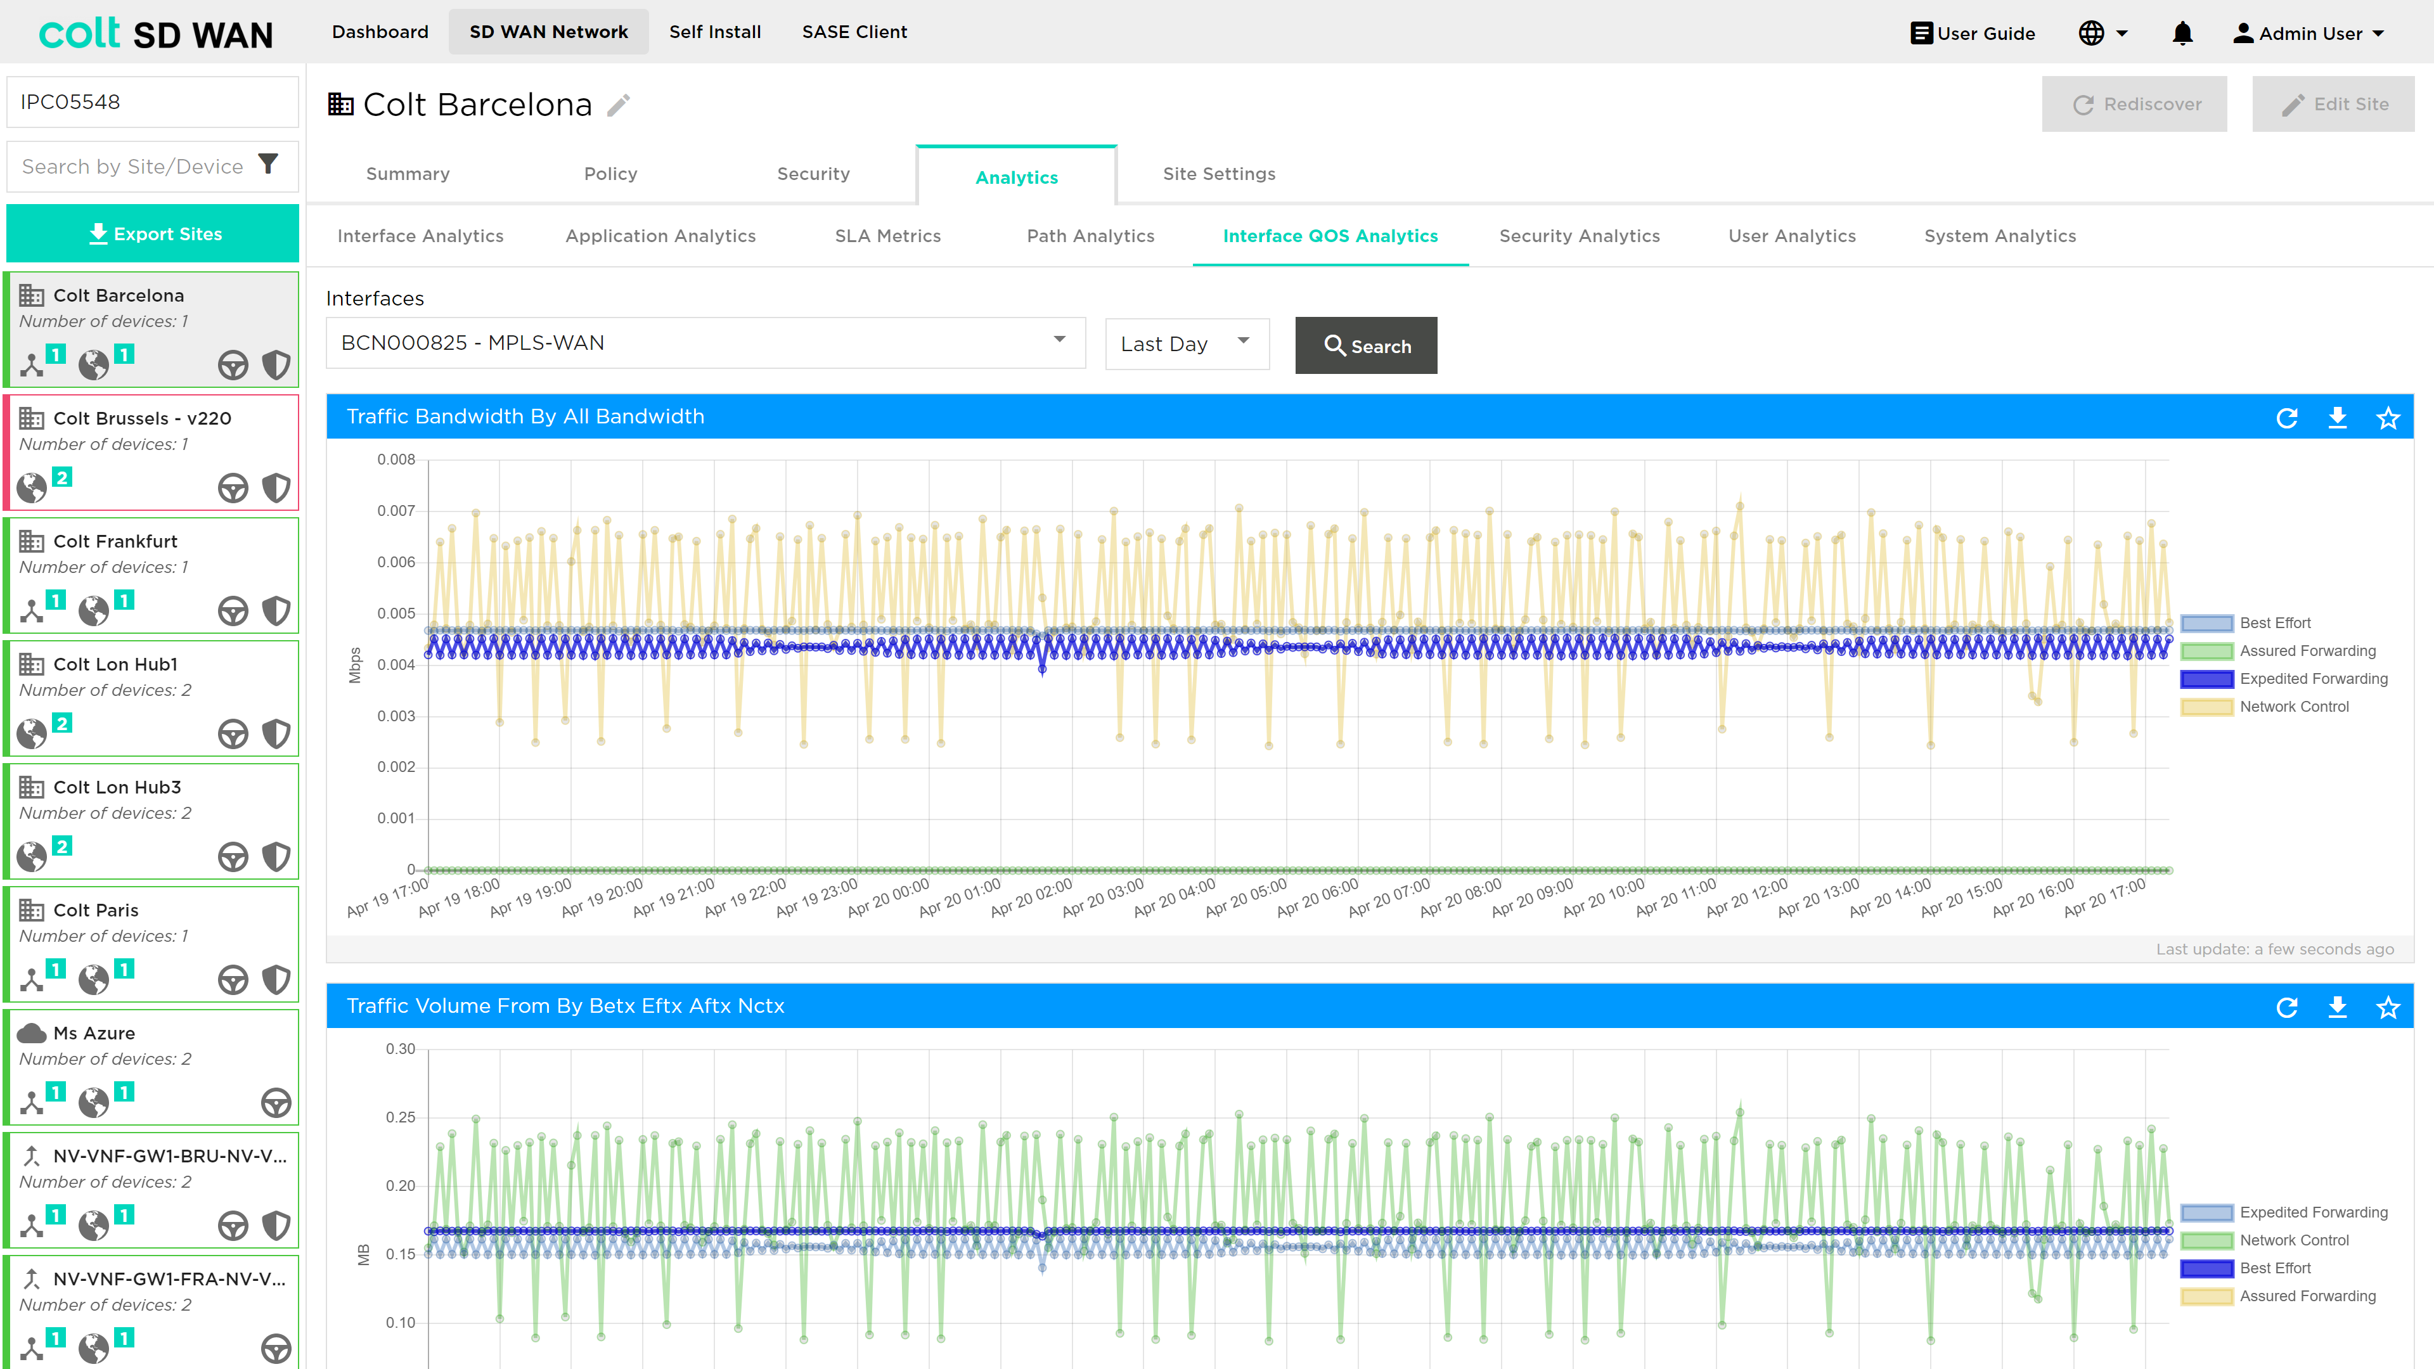
Task: Toggle Assured Forwarding series in volume chart legend
Action: 2278,1296
